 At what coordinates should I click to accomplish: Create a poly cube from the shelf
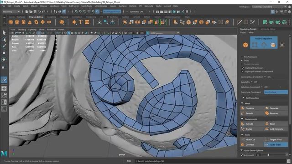[17, 22]
